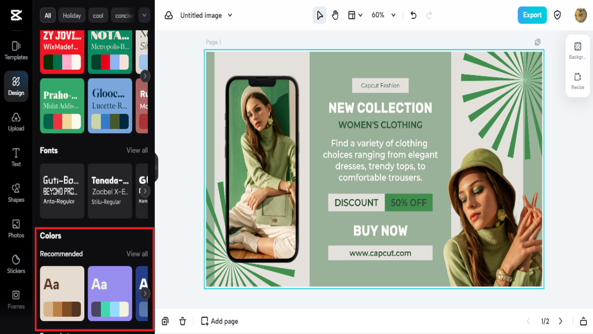Select the concise filter tag

click(123, 15)
